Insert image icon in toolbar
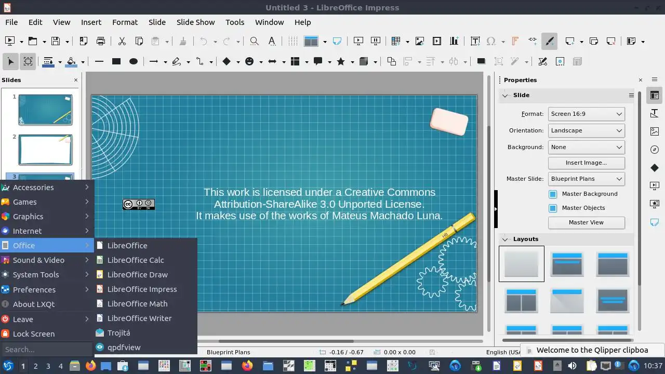Image resolution: width=665 pixels, height=374 pixels. [x=420, y=41]
